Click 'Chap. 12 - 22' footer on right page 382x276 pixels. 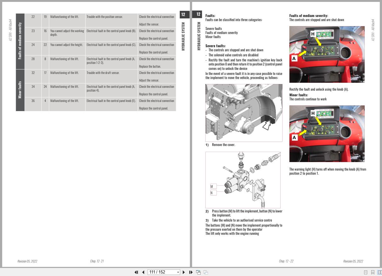[286, 261]
